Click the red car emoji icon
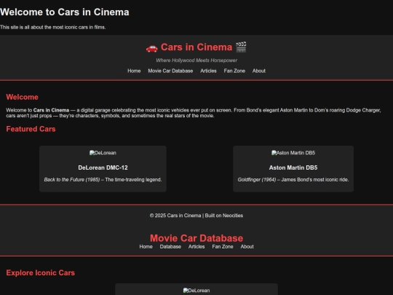393x295 pixels. tap(152, 47)
